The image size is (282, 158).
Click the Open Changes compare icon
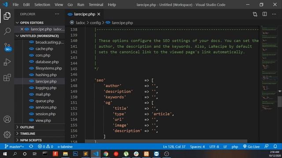(x=255, y=14)
